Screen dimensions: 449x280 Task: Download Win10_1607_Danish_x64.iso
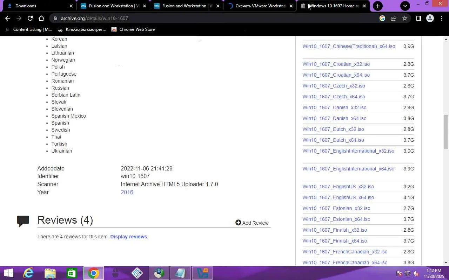334,118
